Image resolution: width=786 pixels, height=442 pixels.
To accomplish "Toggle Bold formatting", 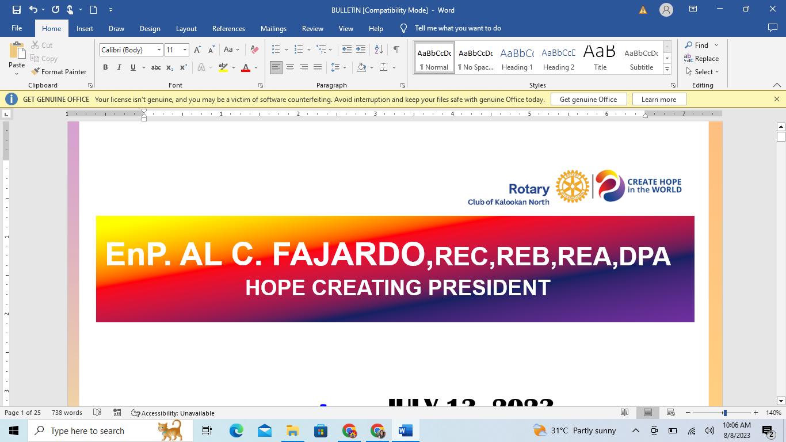I will tap(105, 67).
